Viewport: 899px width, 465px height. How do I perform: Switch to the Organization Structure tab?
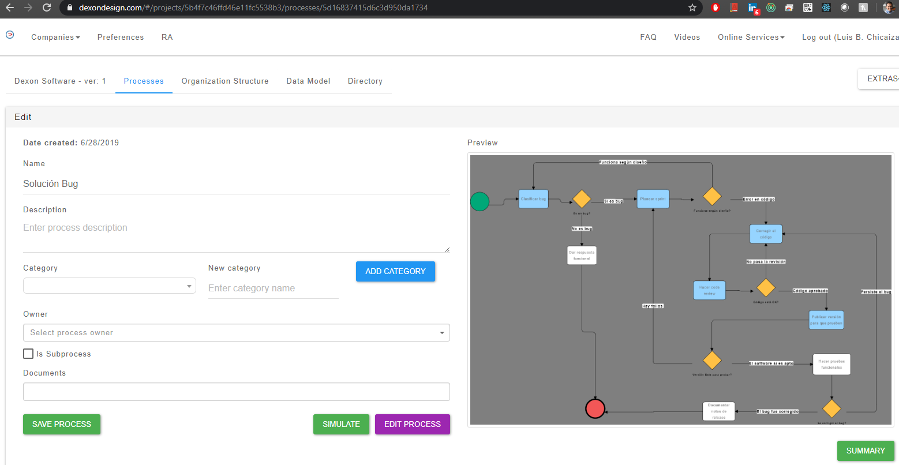225,81
